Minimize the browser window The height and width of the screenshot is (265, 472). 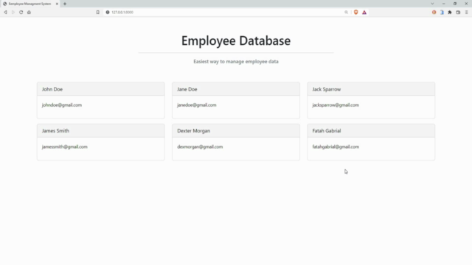444,4
